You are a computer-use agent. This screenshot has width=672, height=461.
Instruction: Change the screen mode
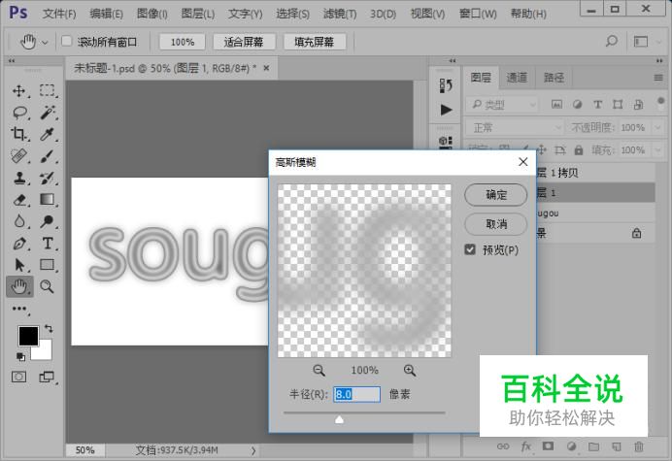coord(47,377)
